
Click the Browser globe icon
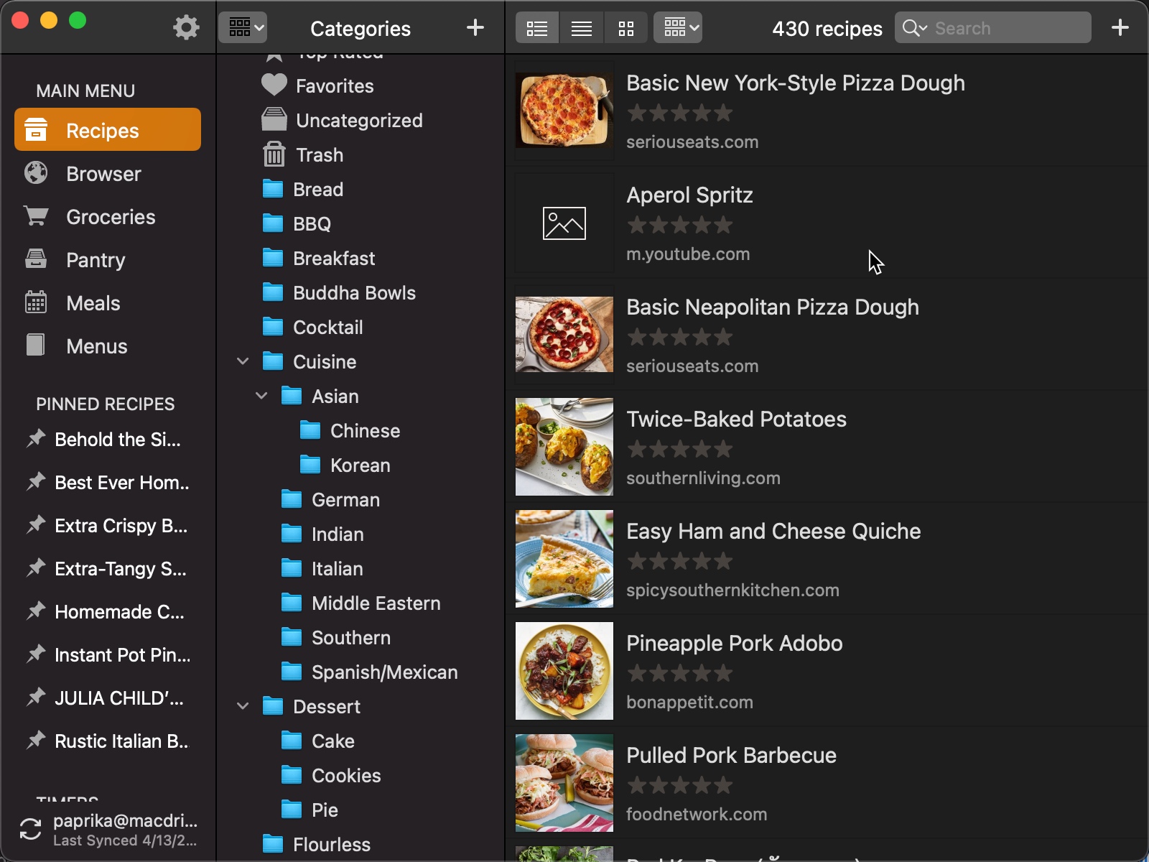click(x=36, y=172)
